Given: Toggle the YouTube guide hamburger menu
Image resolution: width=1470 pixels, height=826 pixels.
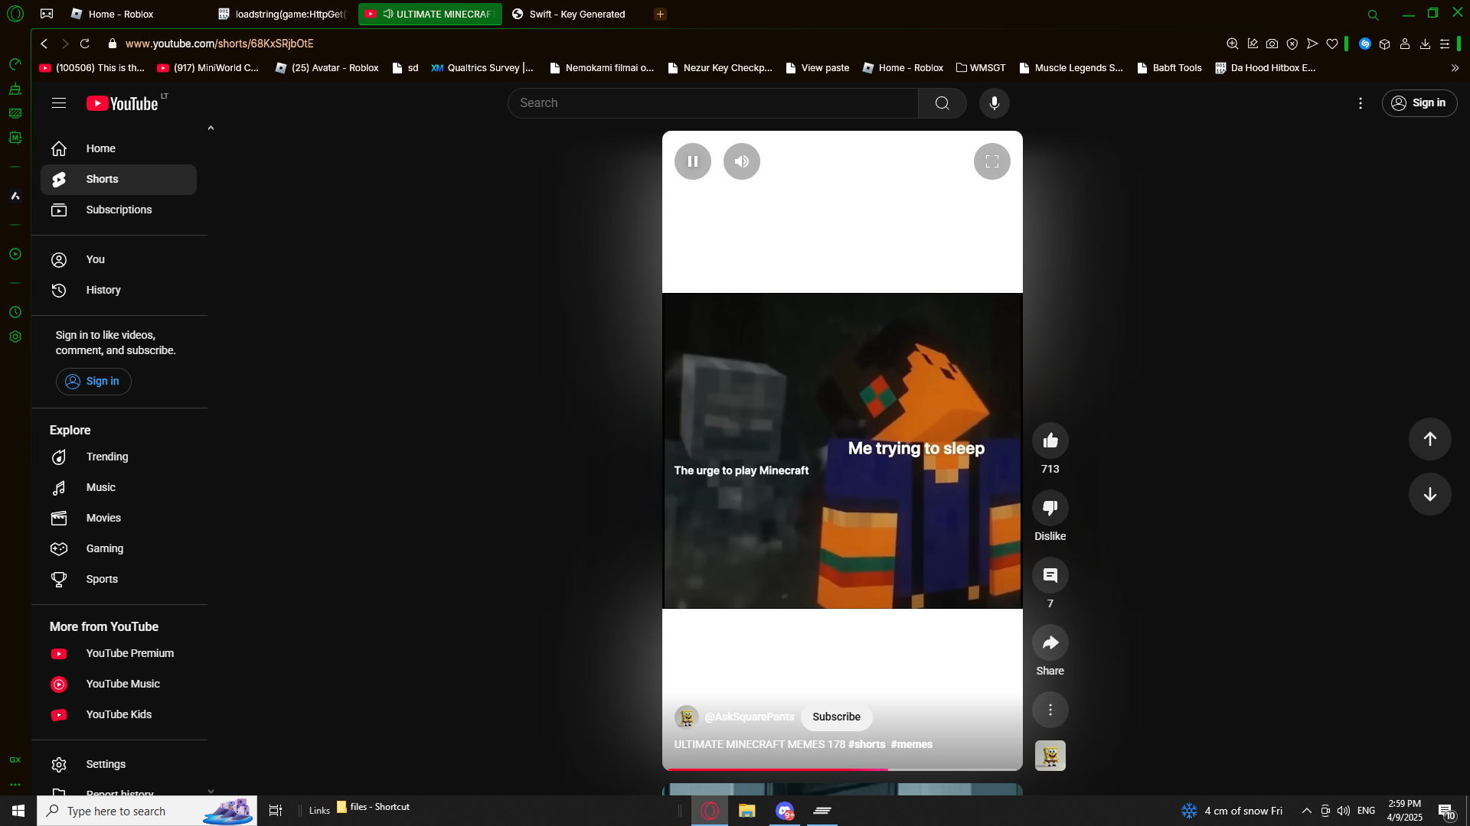Looking at the screenshot, I should point(59,103).
